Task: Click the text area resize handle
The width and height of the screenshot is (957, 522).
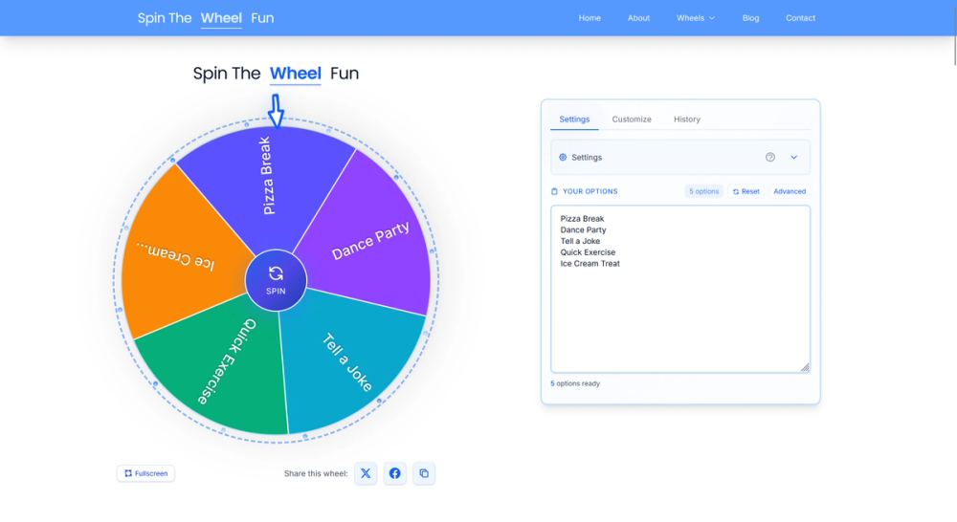Action: (805, 367)
